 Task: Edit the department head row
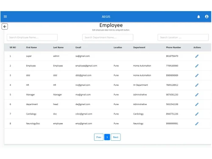pyautogui.click(x=197, y=104)
